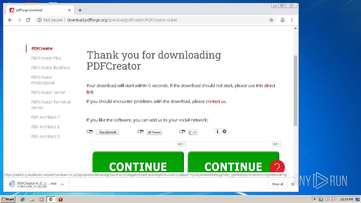Click the facebook share button

tap(107, 132)
